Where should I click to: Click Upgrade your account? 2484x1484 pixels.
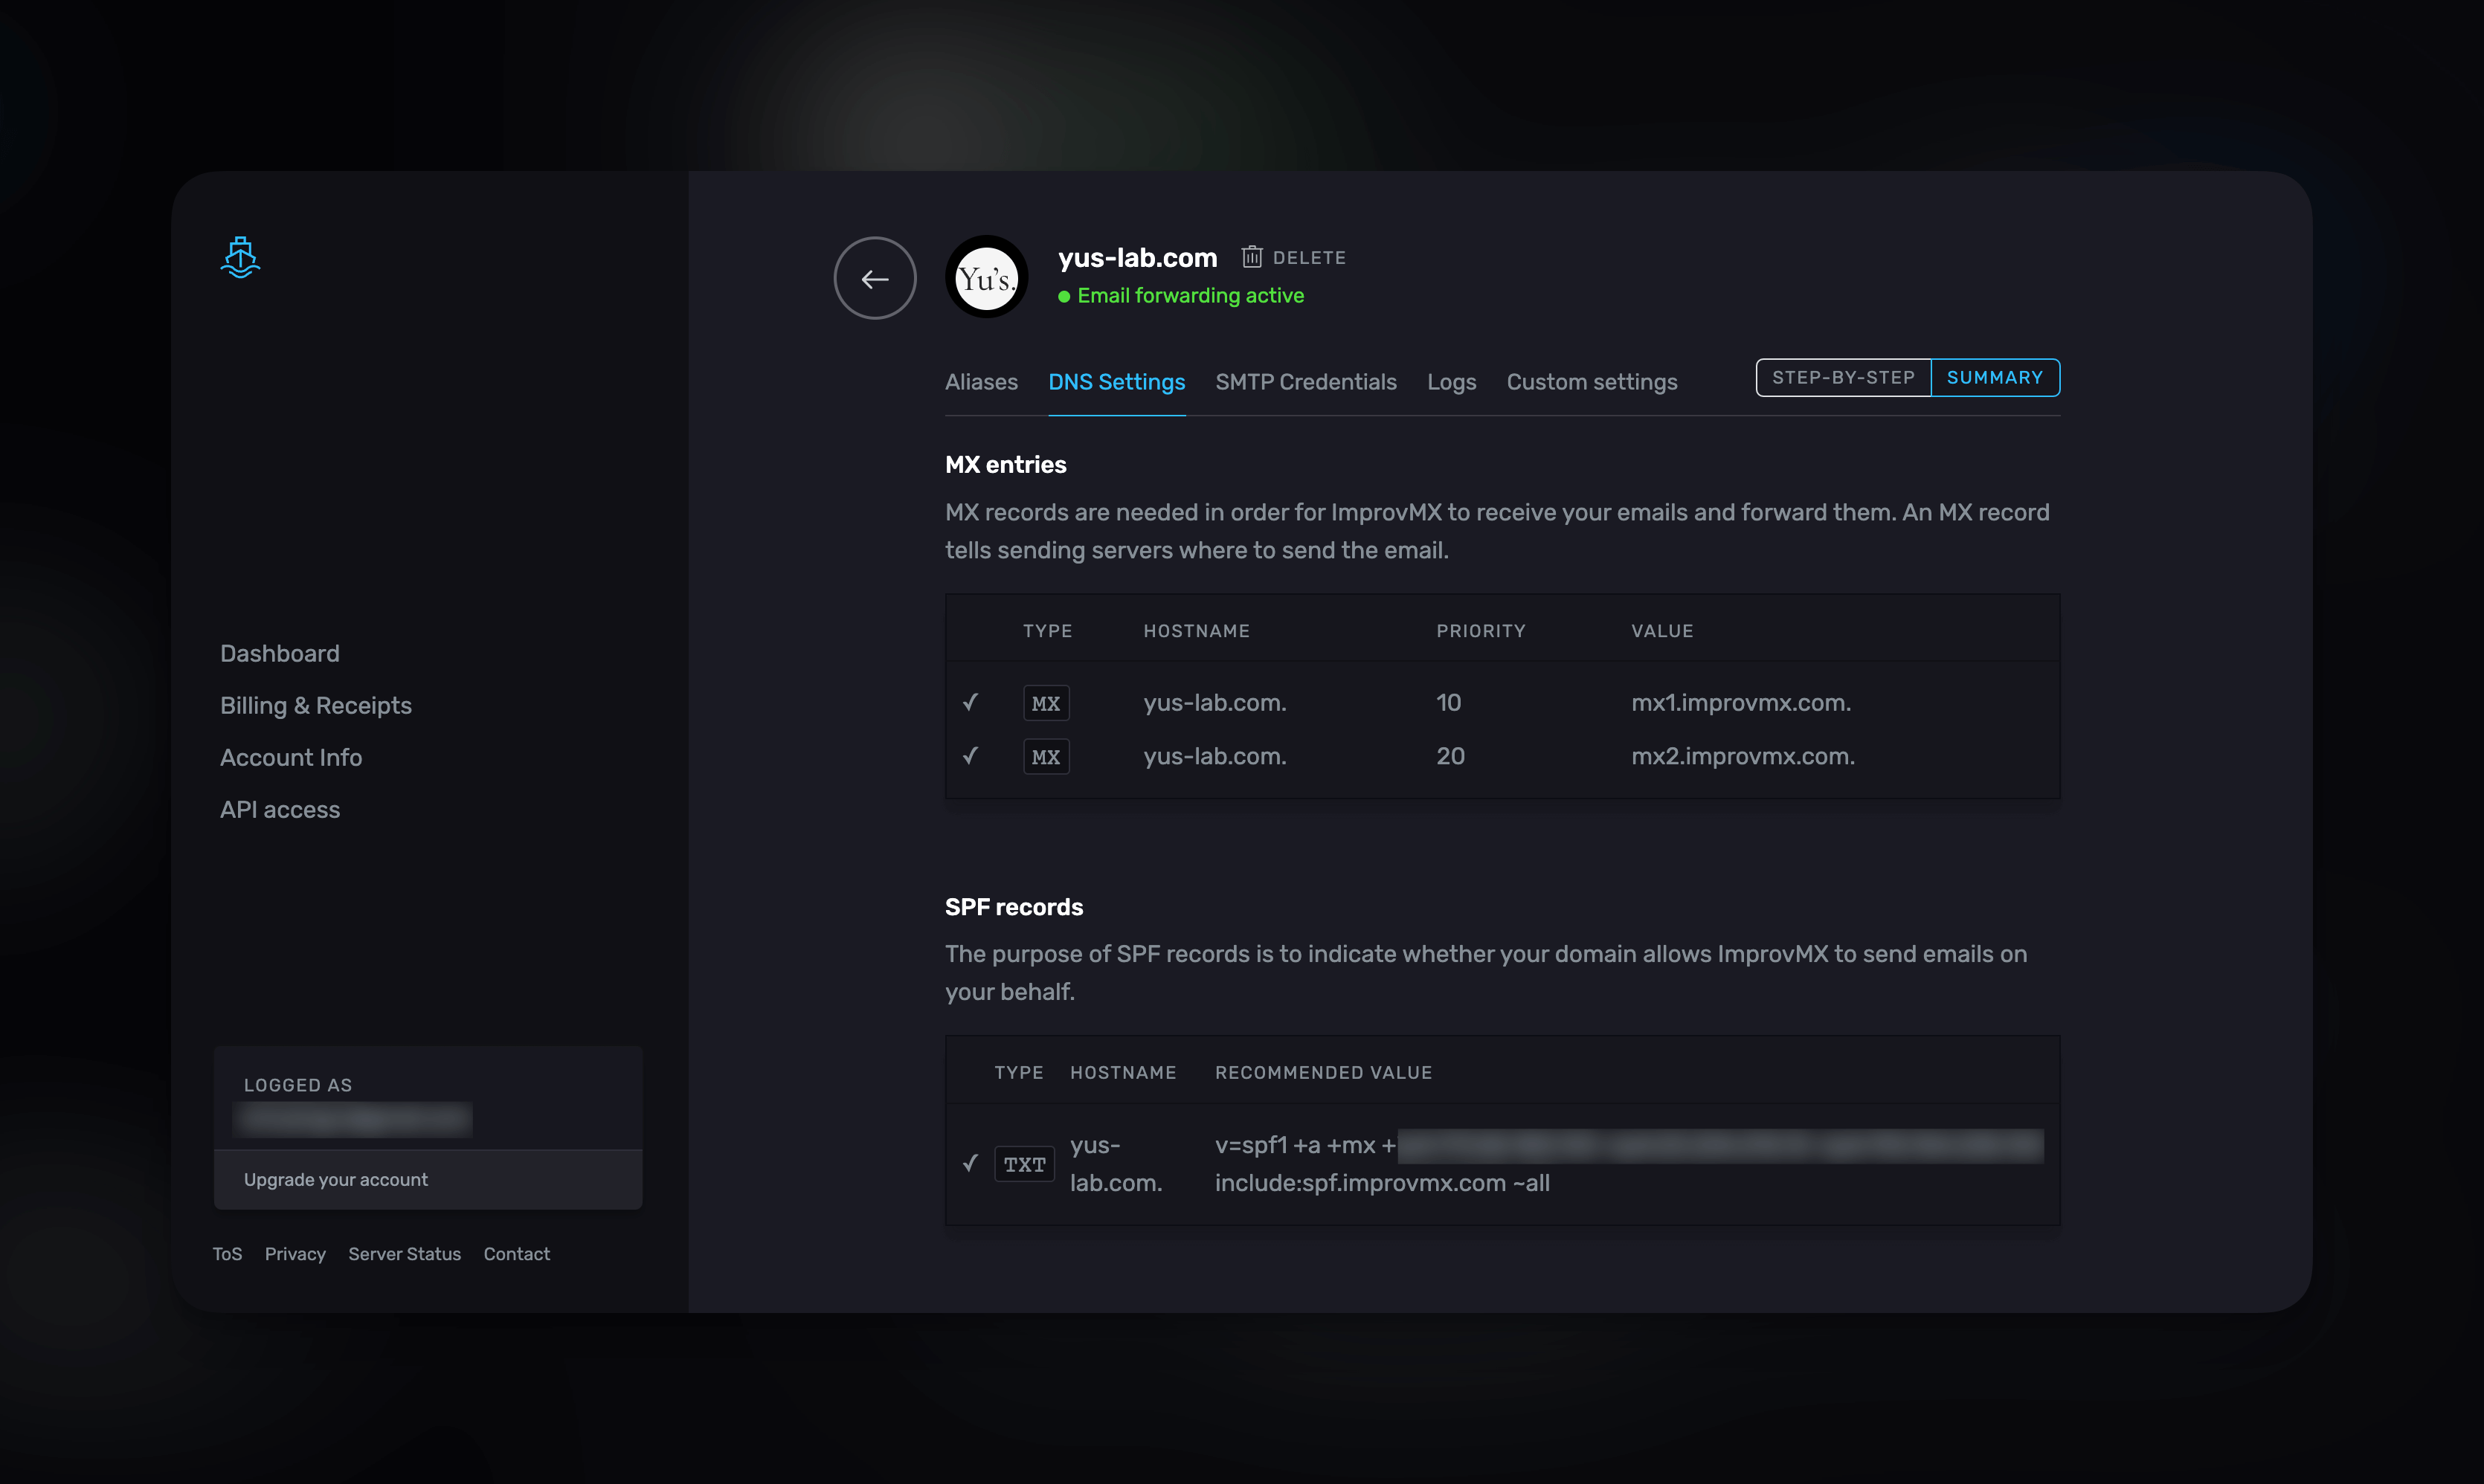coord(428,1180)
